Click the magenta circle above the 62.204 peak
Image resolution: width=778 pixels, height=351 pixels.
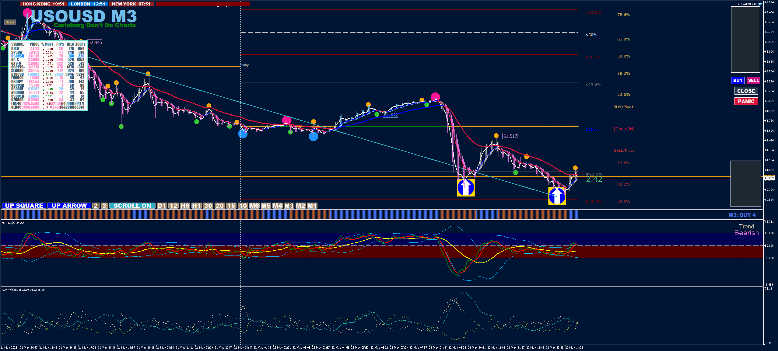(x=435, y=97)
